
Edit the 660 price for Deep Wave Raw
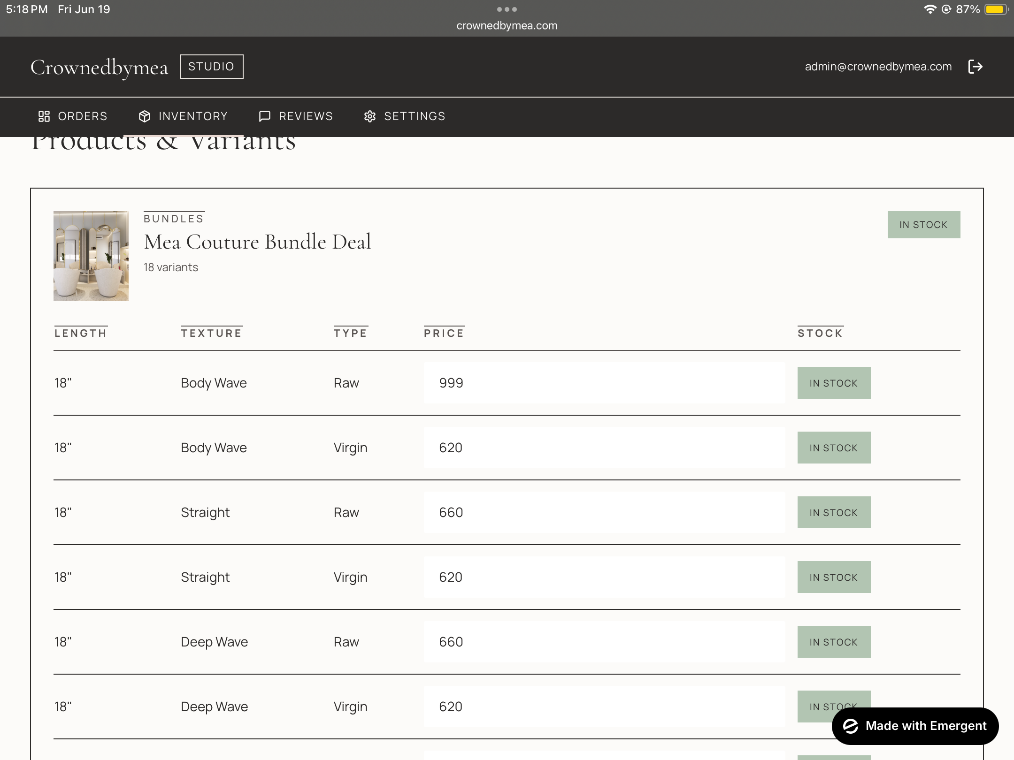pyautogui.click(x=605, y=642)
